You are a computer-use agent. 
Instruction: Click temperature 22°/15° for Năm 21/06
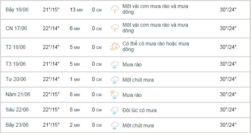pyautogui.click(x=51, y=94)
